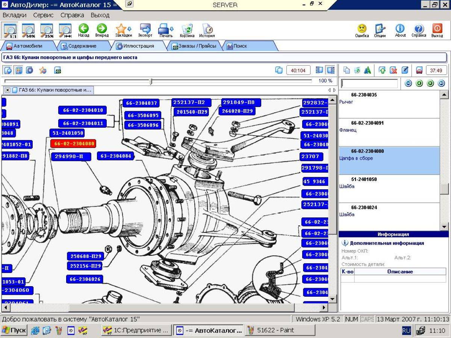Open the Печать print dropdown
Screen dimensions: 451x338
coord(166,30)
